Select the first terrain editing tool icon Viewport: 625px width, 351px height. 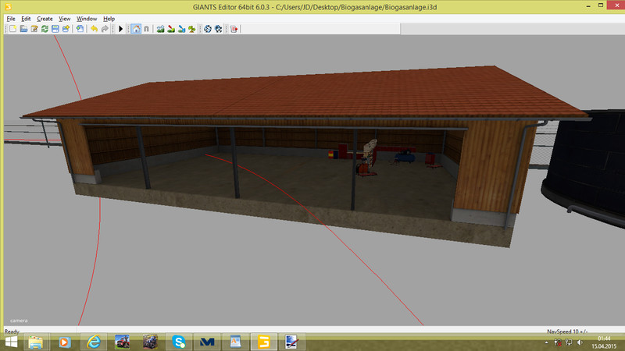click(160, 29)
